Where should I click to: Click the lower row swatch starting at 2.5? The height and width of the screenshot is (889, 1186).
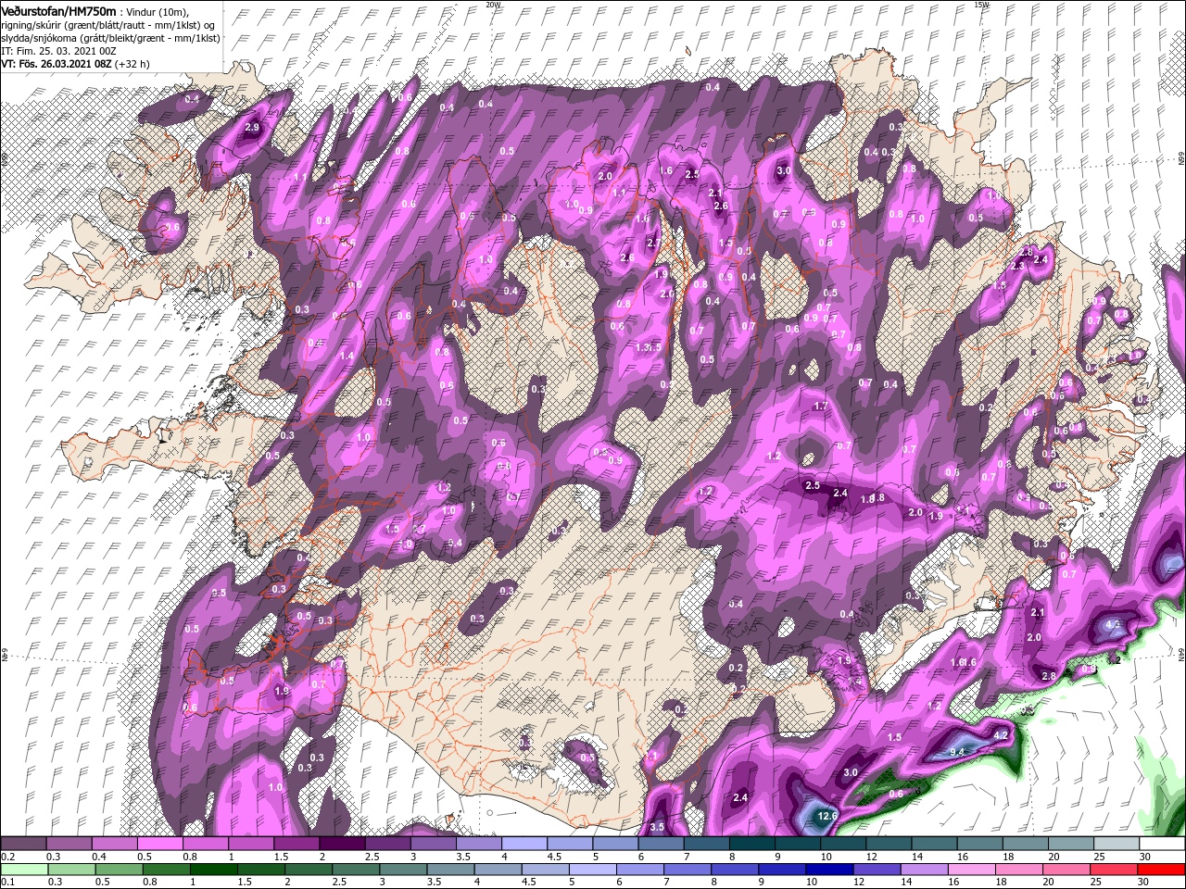point(356,870)
